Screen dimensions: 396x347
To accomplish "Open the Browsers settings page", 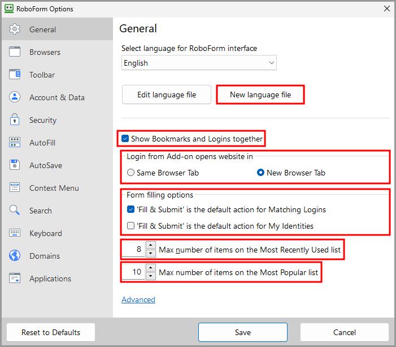I will pos(57,52).
